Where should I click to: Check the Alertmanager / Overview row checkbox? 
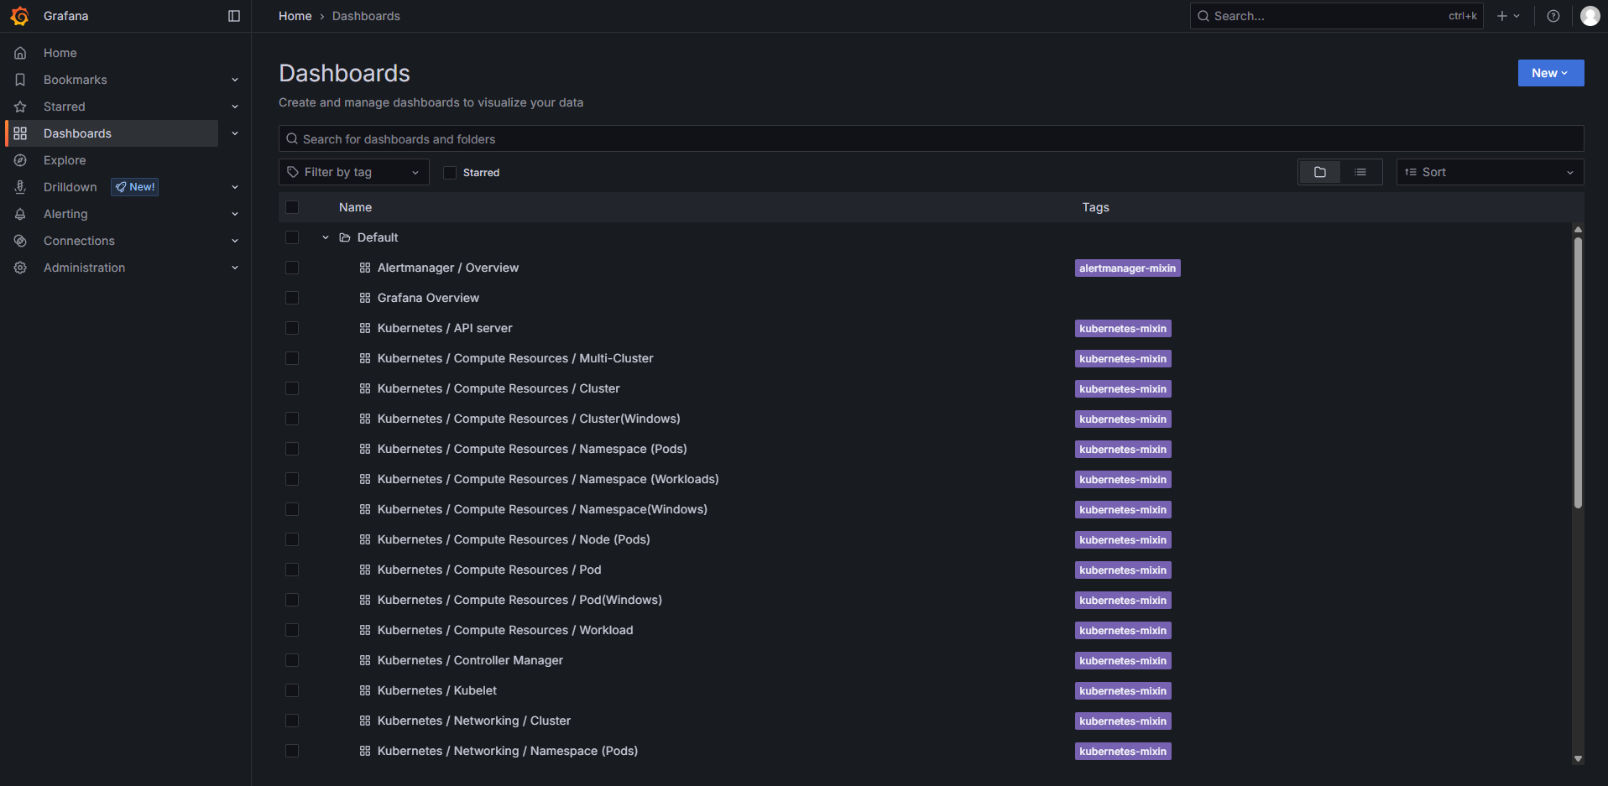coord(292,268)
